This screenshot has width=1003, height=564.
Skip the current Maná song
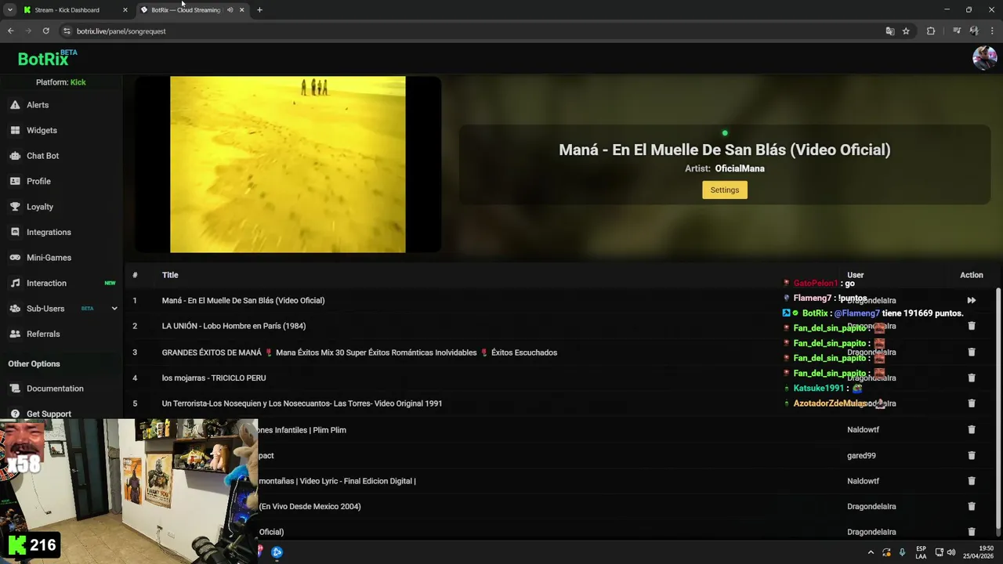point(971,301)
